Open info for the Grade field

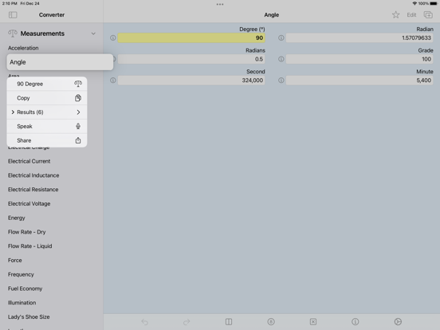281,59
